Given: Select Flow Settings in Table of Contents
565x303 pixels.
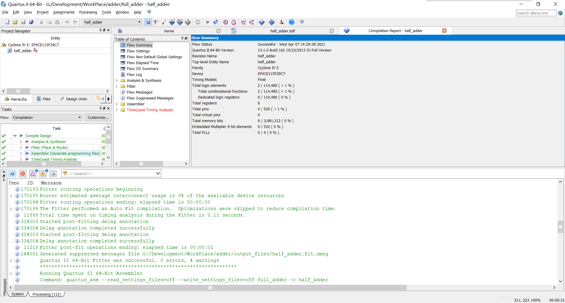Looking at the screenshot, I should tap(138, 51).
